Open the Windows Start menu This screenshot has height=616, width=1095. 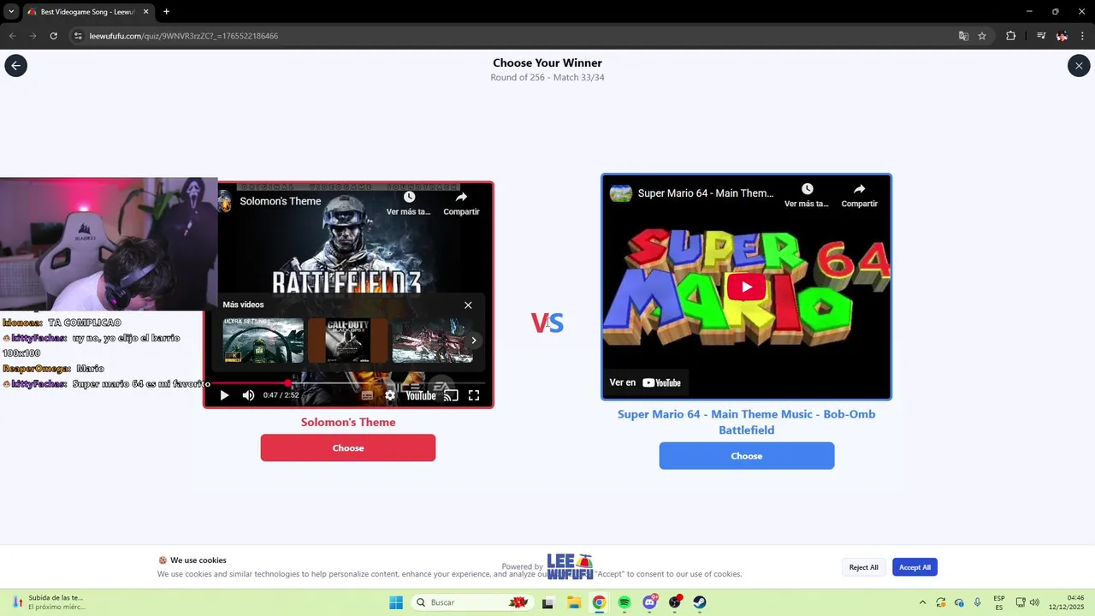pos(396,602)
